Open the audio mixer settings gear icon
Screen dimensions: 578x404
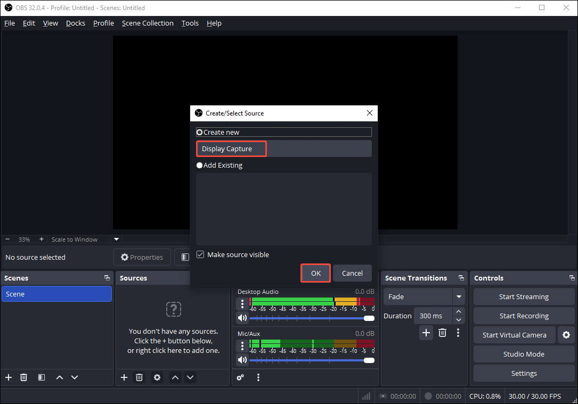coord(240,377)
